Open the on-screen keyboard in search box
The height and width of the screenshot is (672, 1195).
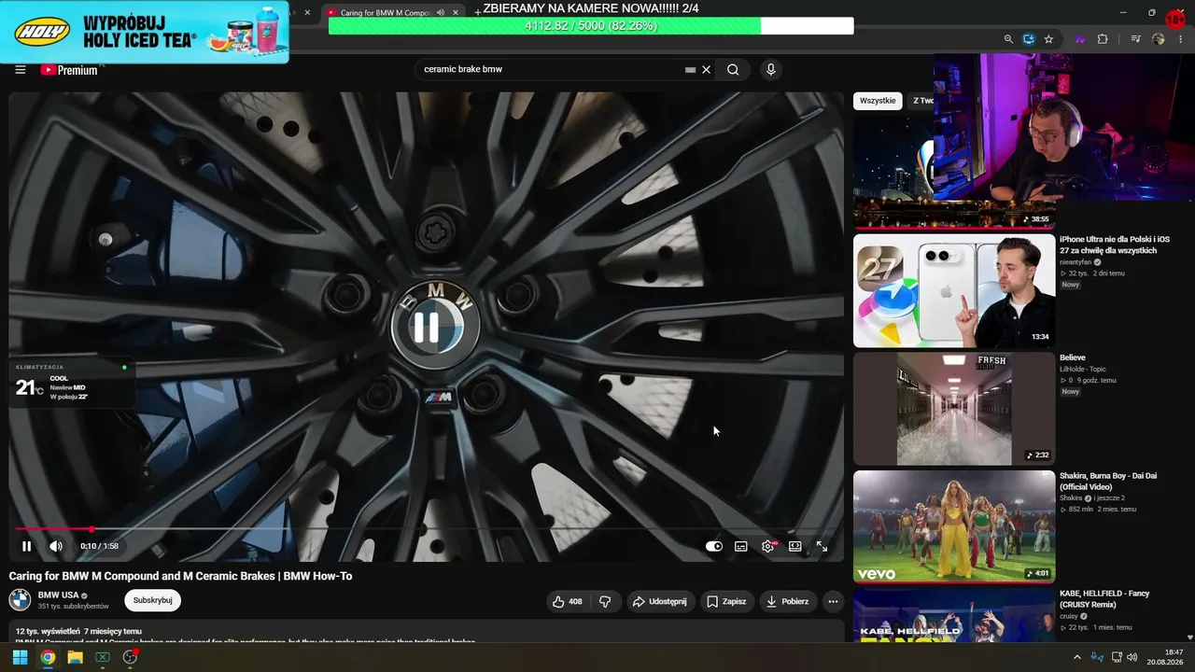[x=690, y=69]
